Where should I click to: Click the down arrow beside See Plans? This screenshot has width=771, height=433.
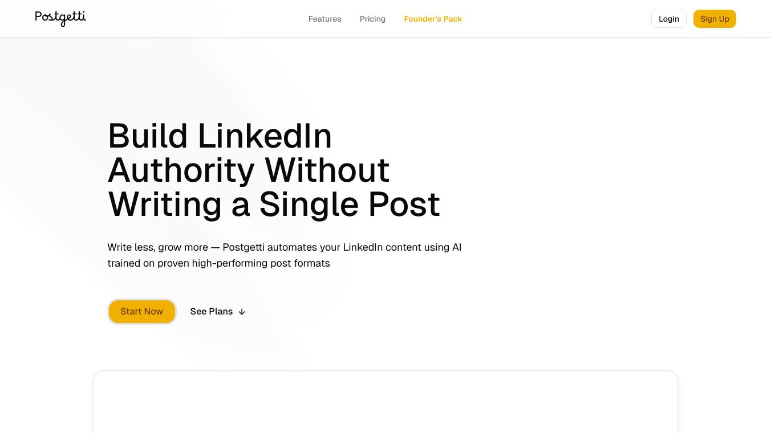coord(242,312)
